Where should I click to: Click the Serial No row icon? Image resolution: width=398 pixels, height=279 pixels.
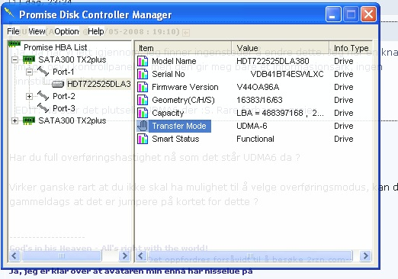coord(143,74)
